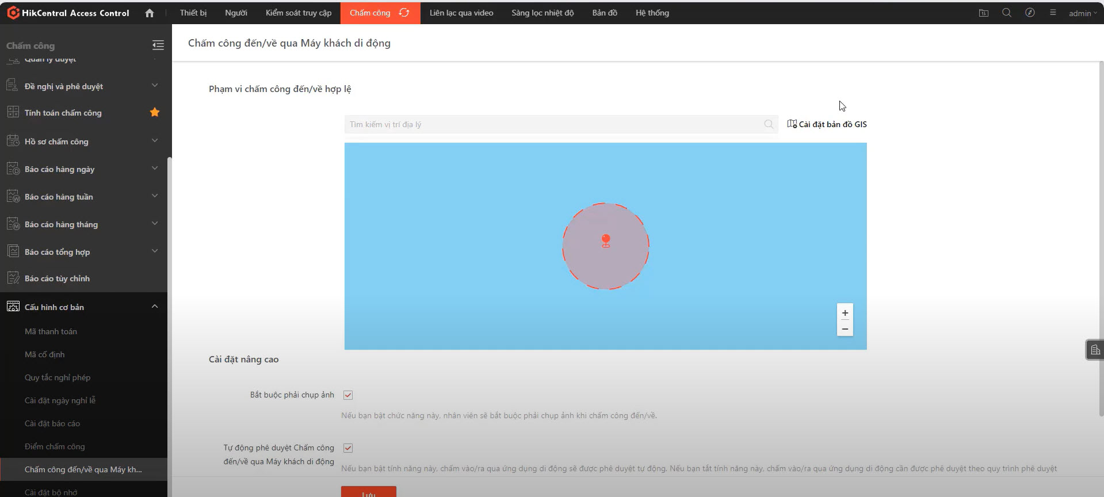Click the star icon beside Tính toán chấm công

coord(154,112)
